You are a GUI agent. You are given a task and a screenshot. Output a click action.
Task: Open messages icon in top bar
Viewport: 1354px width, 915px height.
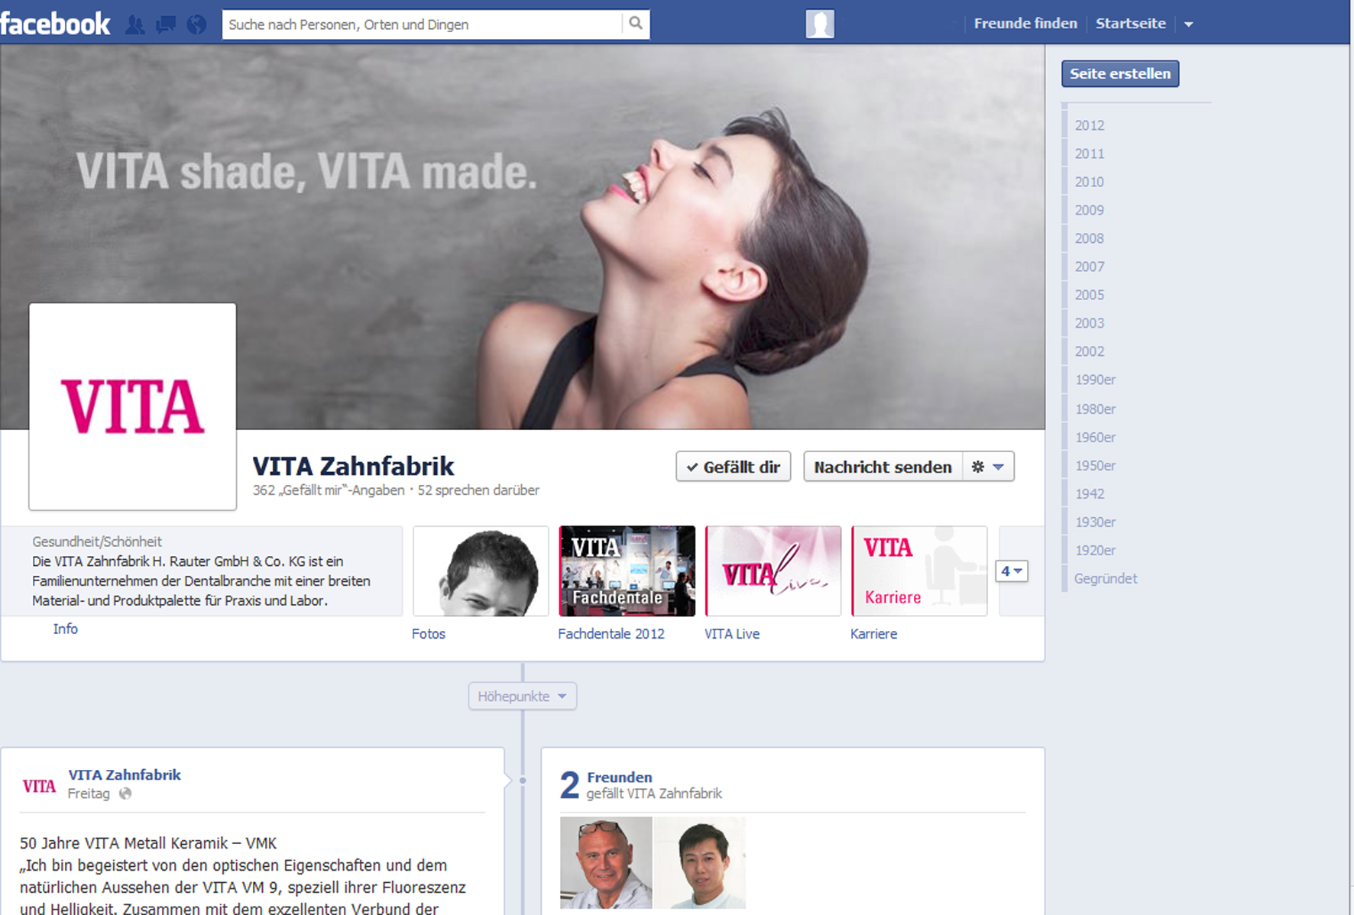(x=165, y=24)
